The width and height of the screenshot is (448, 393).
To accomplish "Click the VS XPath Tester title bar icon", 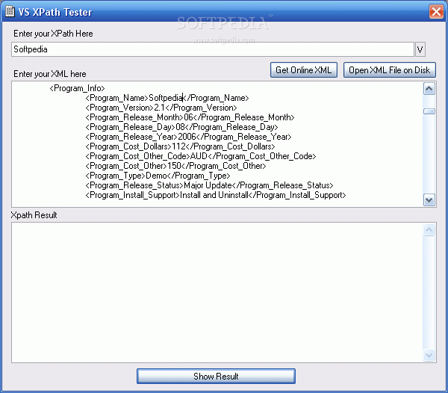I will coord(10,12).
